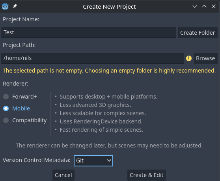
Task: Click the yellow warning icon beside path
Action: tap(189, 58)
